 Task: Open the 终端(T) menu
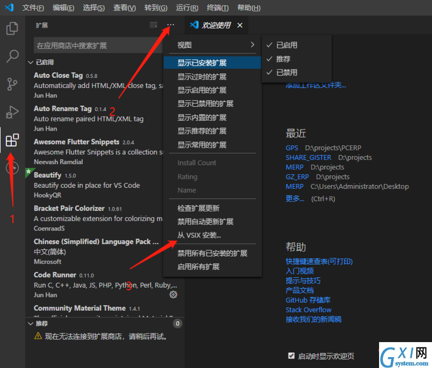218,8
